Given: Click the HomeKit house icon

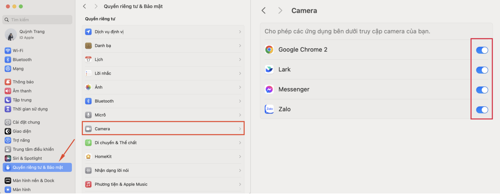Looking at the screenshot, I should pos(88,157).
